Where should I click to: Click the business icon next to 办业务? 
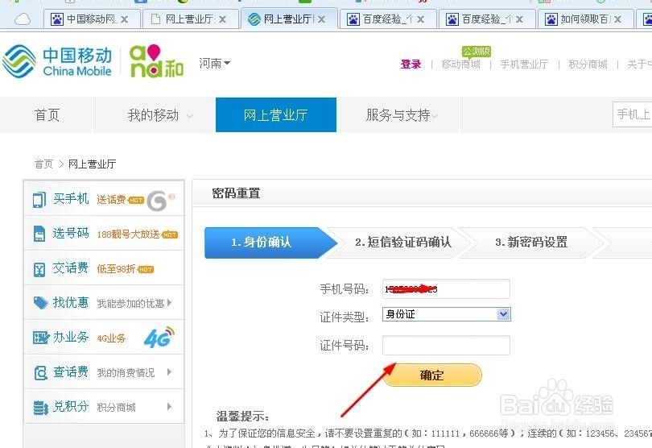coord(41,338)
